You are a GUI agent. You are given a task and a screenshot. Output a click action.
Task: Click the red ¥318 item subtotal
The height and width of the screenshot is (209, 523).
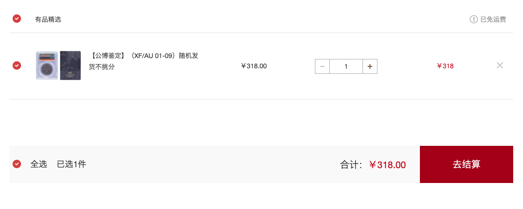(445, 66)
